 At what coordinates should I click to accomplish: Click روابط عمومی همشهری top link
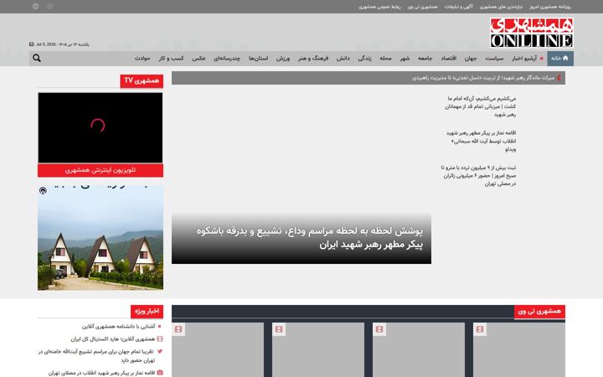(379, 7)
